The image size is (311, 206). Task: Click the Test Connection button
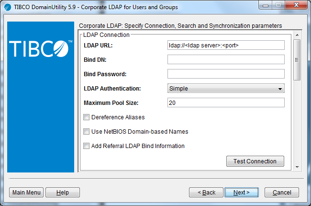pos(255,161)
